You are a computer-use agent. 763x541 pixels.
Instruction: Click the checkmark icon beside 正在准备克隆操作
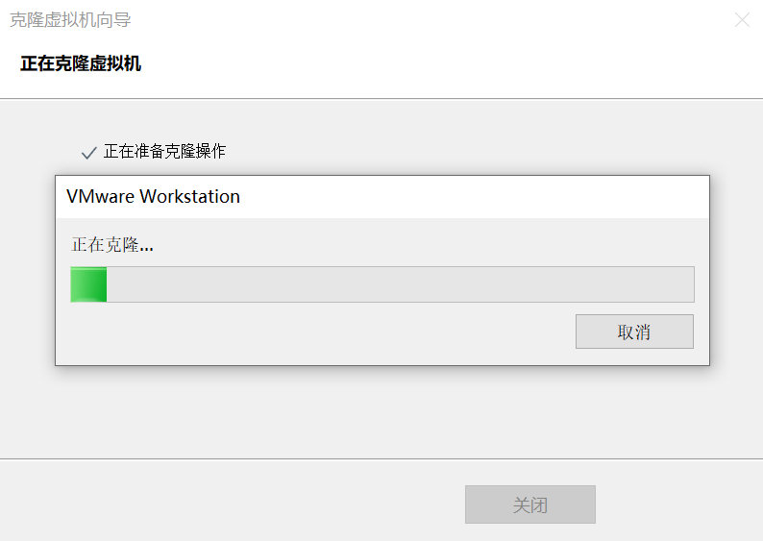pyautogui.click(x=88, y=153)
